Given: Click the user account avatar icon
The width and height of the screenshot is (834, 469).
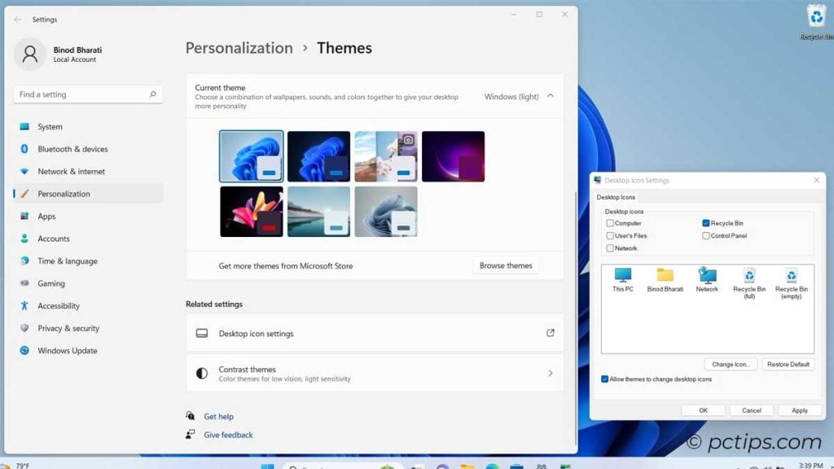Looking at the screenshot, I should tap(31, 54).
